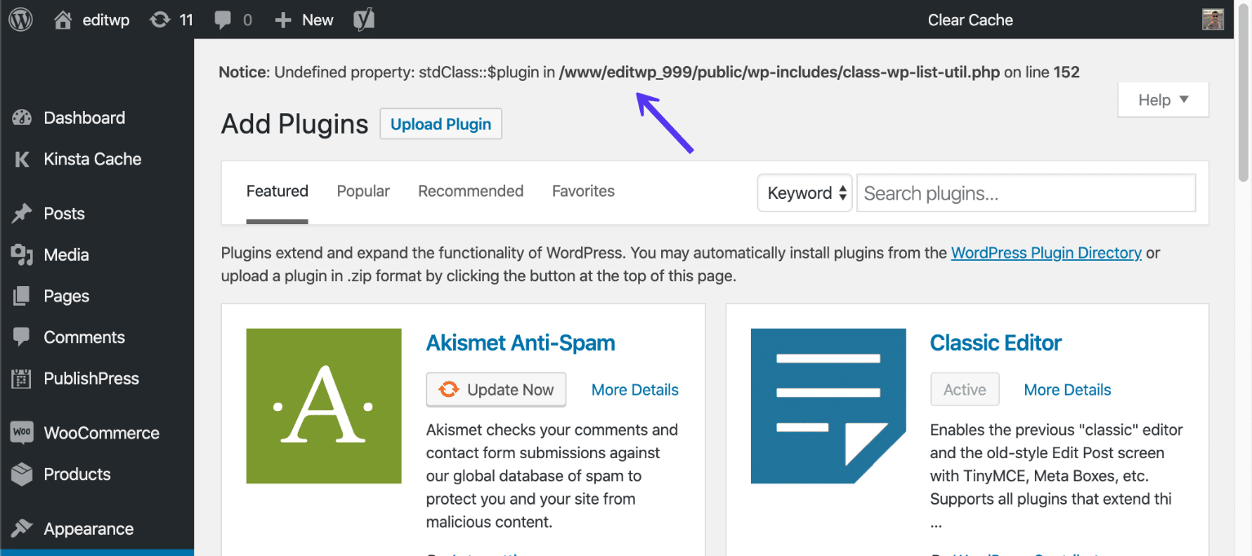Select the Products sidebar icon
Viewport: 1252px width, 556px height.
coord(22,474)
